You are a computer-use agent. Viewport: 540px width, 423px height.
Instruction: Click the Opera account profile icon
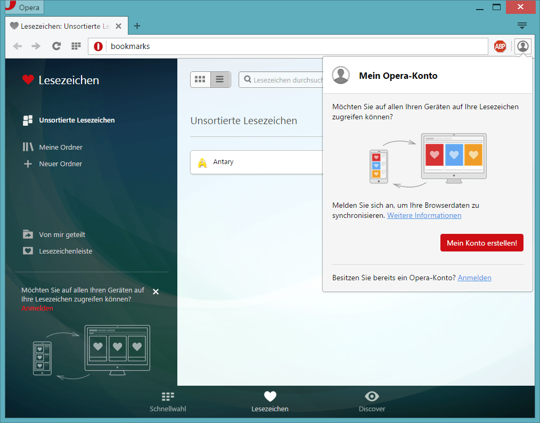tap(523, 46)
